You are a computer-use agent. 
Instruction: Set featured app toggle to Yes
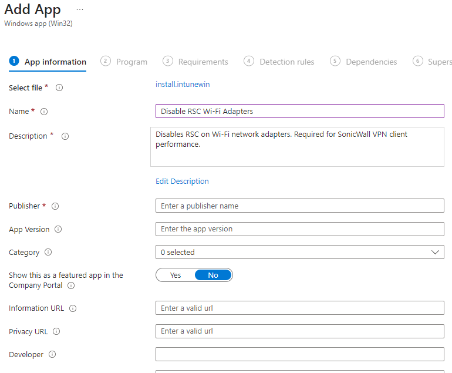coord(176,275)
